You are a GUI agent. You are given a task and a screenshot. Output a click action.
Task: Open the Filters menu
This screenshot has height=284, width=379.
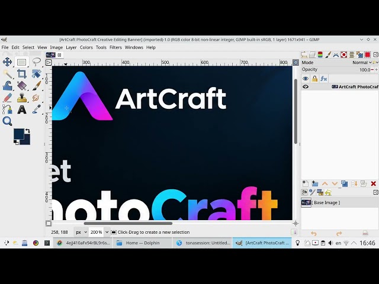(x=115, y=47)
